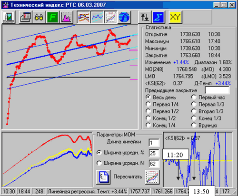Click the small chart icon right of Пересчитать
This screenshot has height=196, width=238.
152,177
